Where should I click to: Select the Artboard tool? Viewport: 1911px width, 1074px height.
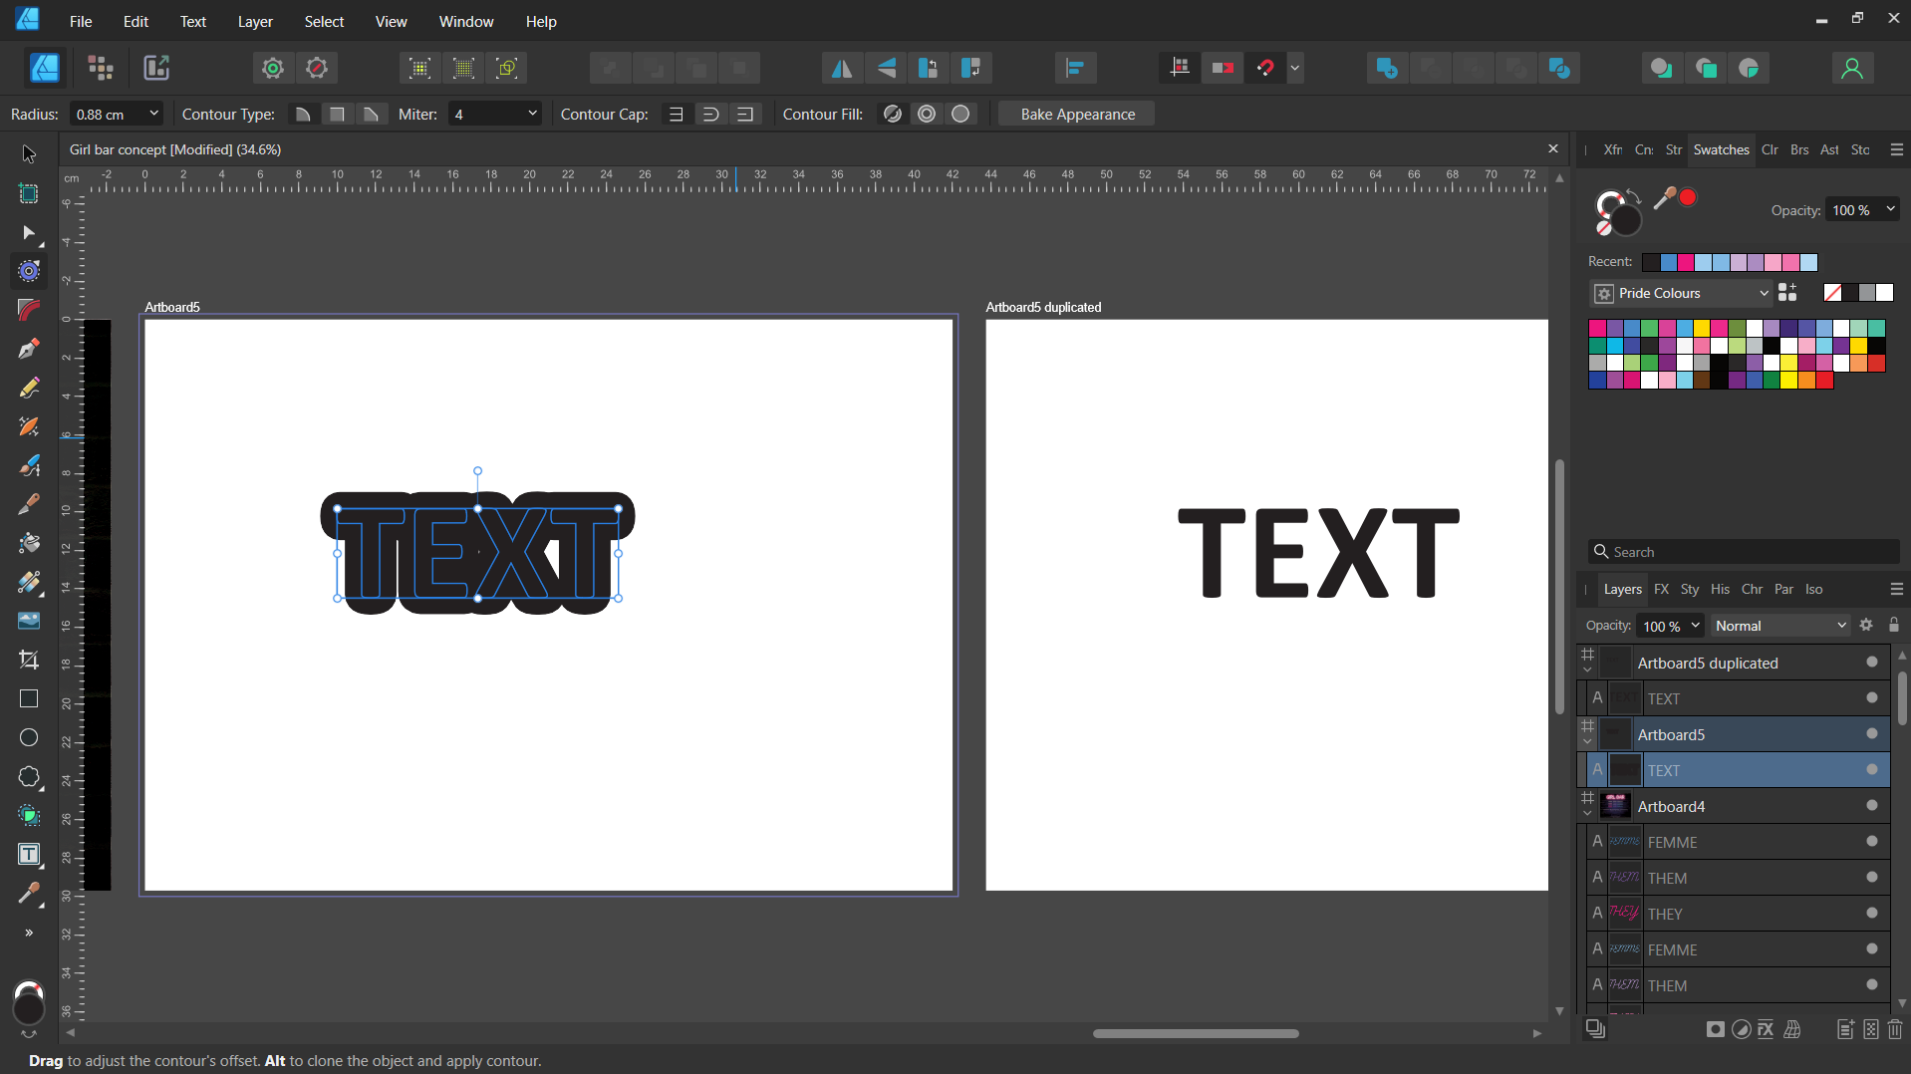[29, 193]
